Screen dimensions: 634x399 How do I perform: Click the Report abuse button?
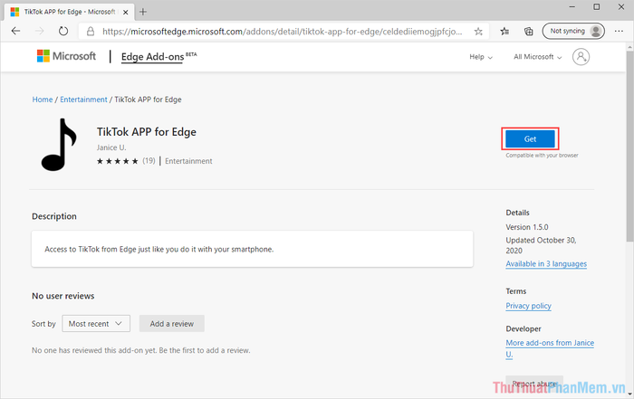[534, 384]
